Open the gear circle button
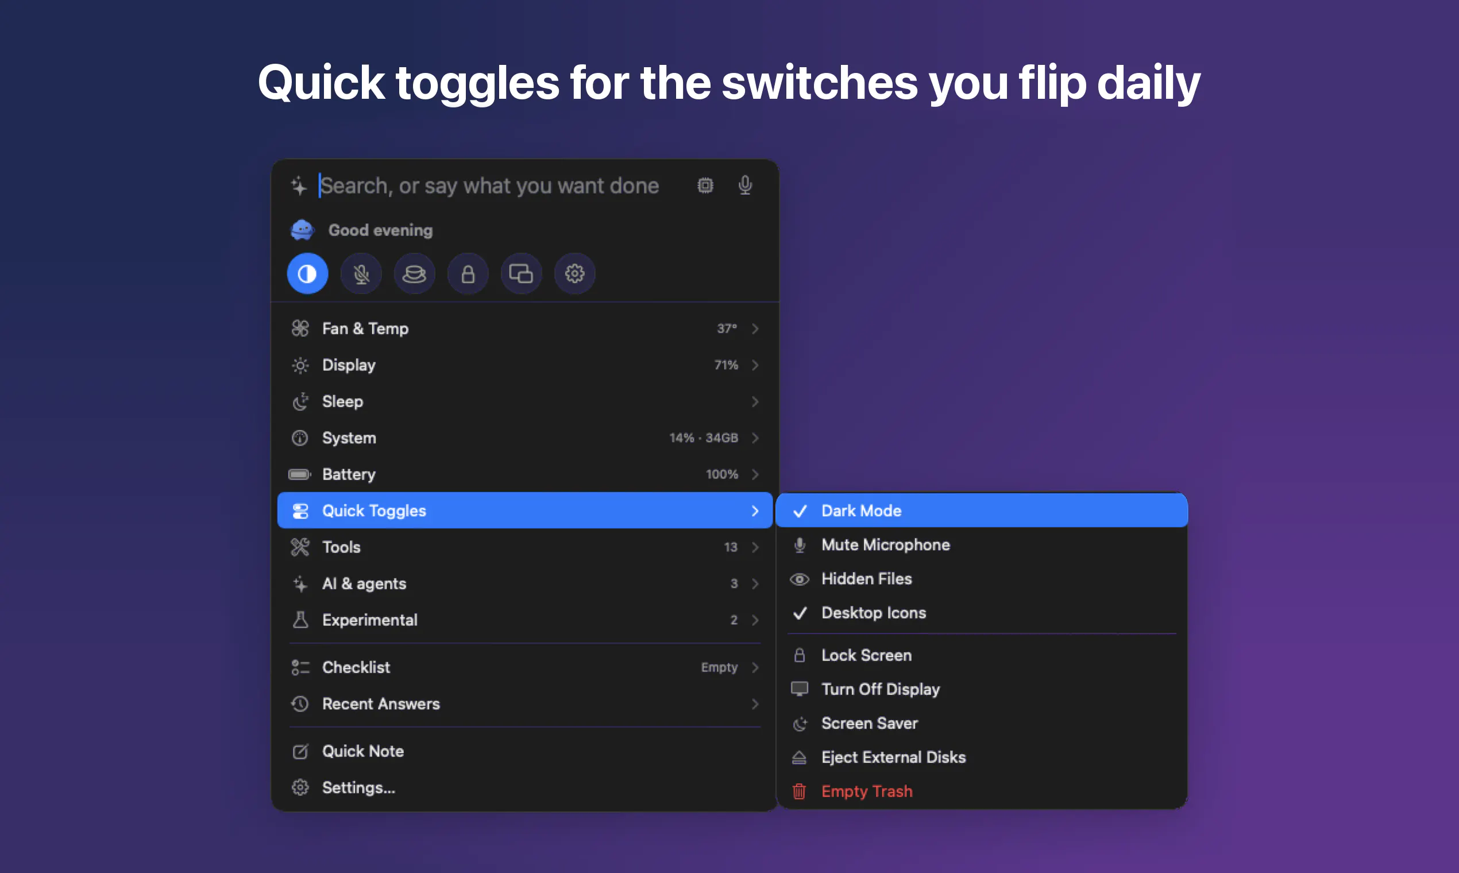Screen dimensions: 1459x873 pyautogui.click(x=575, y=273)
